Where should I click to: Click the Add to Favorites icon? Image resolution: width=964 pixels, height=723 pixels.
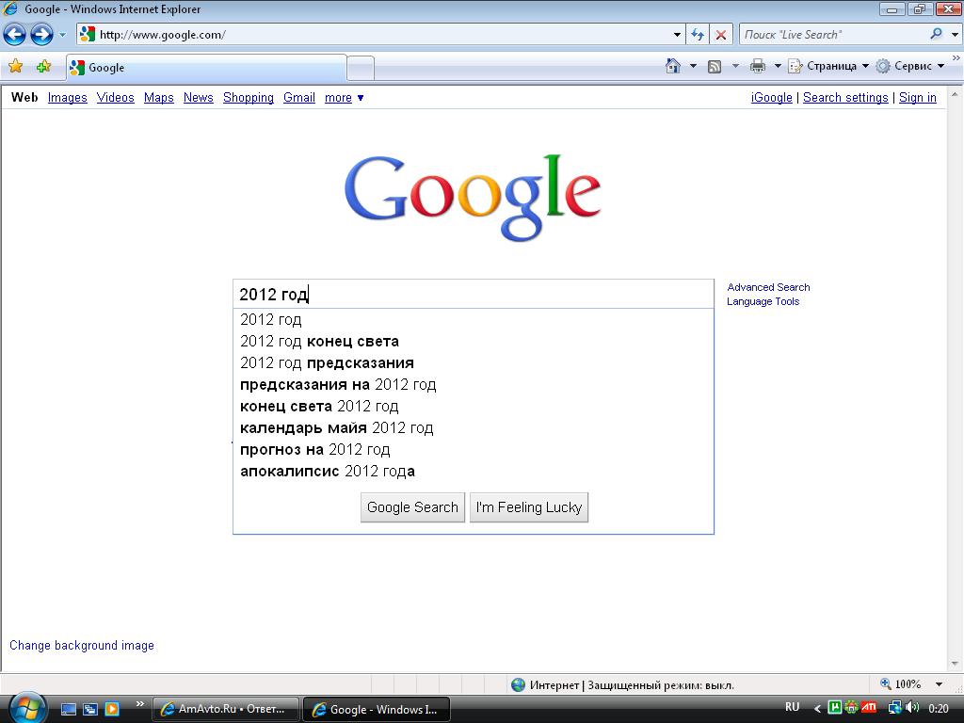43,67
